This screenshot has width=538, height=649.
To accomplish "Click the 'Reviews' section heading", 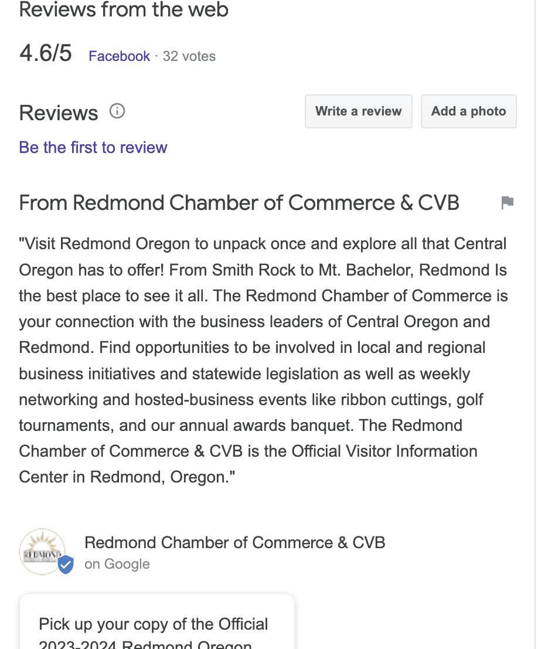I will pyautogui.click(x=59, y=113).
